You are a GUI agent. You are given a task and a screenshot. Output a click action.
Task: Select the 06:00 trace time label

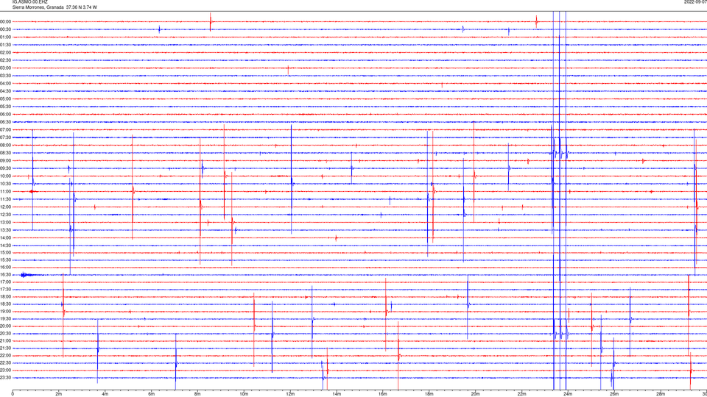tap(5, 115)
